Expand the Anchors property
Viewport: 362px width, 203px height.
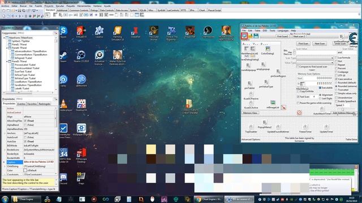pyautogui.click(x=5, y=133)
